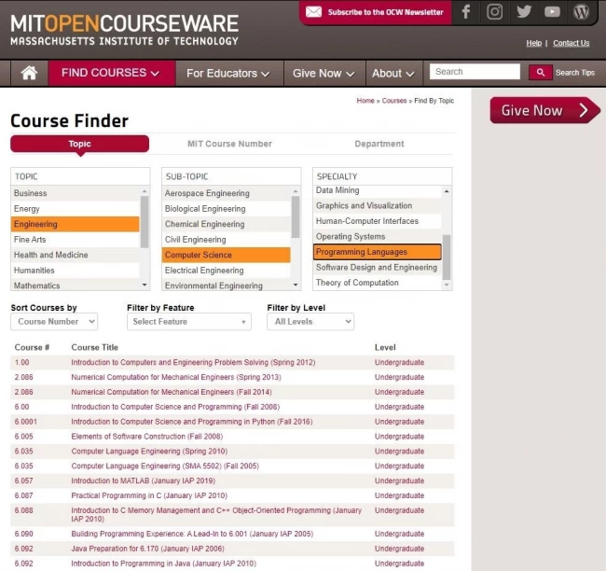Select Civil Engineering sub-topic
Image resolution: width=606 pixels, height=571 pixels.
(x=227, y=240)
